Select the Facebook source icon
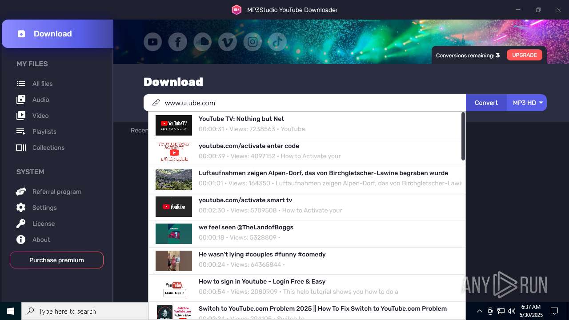Viewport: 569px width, 320px height. 177,42
